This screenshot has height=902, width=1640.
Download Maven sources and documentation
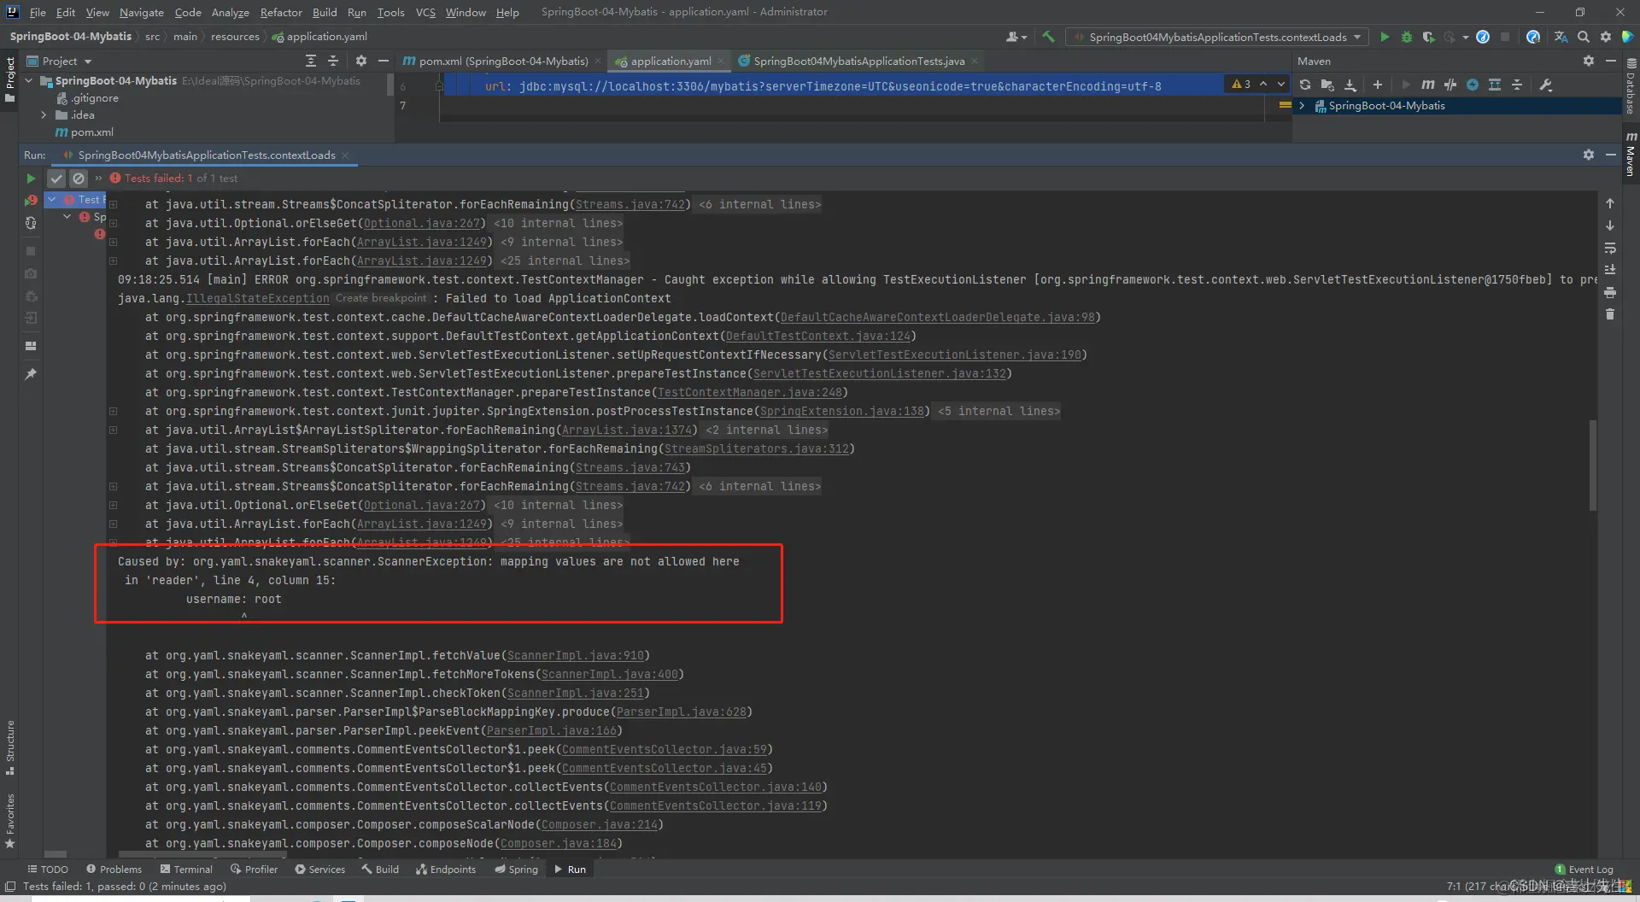tap(1350, 85)
